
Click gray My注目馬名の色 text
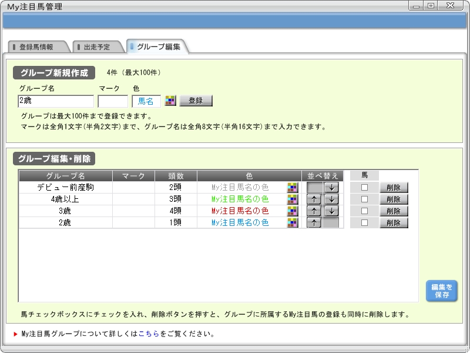click(x=240, y=187)
